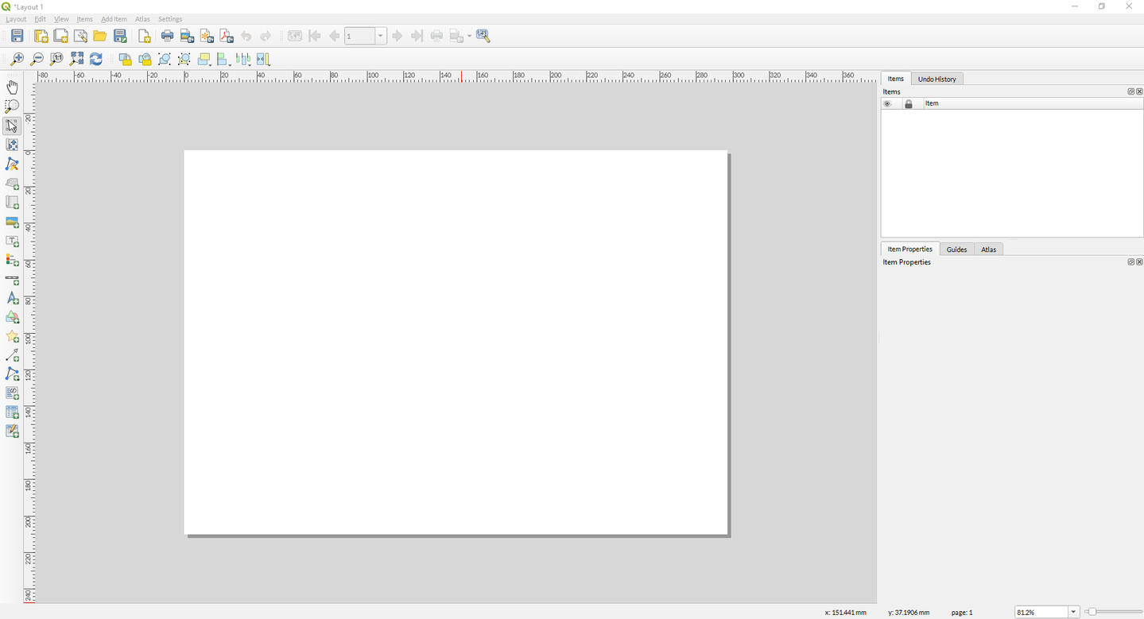Click the eye visibility column header
The width and height of the screenshot is (1144, 619).
click(887, 103)
